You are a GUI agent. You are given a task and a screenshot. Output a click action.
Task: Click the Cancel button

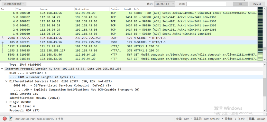257,4
